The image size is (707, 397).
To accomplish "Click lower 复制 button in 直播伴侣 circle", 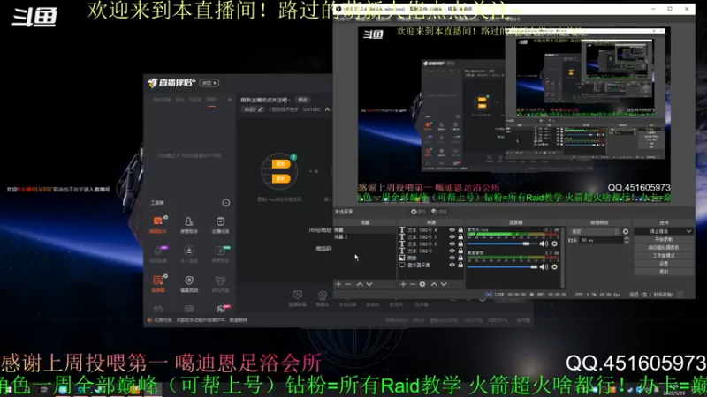I will [x=280, y=179].
